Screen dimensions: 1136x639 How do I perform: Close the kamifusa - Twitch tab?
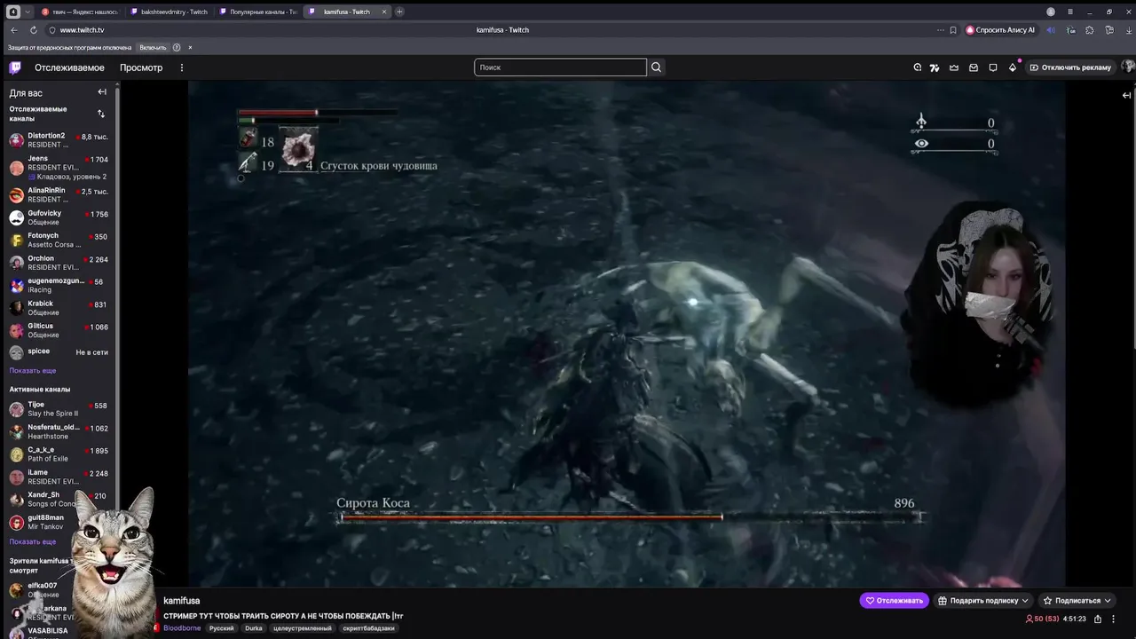(384, 12)
